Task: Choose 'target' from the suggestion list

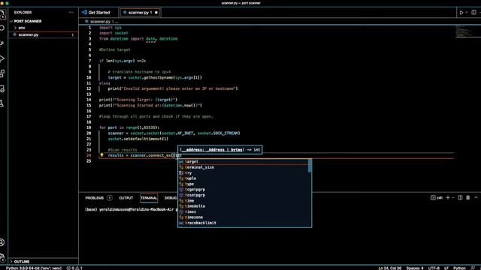Action: pyautogui.click(x=242, y=162)
